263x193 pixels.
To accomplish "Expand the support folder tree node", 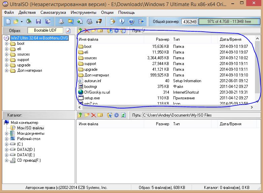I will click(6, 60).
